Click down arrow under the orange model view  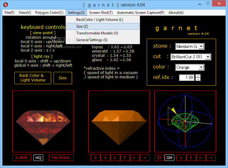pyautogui.click(x=115, y=158)
